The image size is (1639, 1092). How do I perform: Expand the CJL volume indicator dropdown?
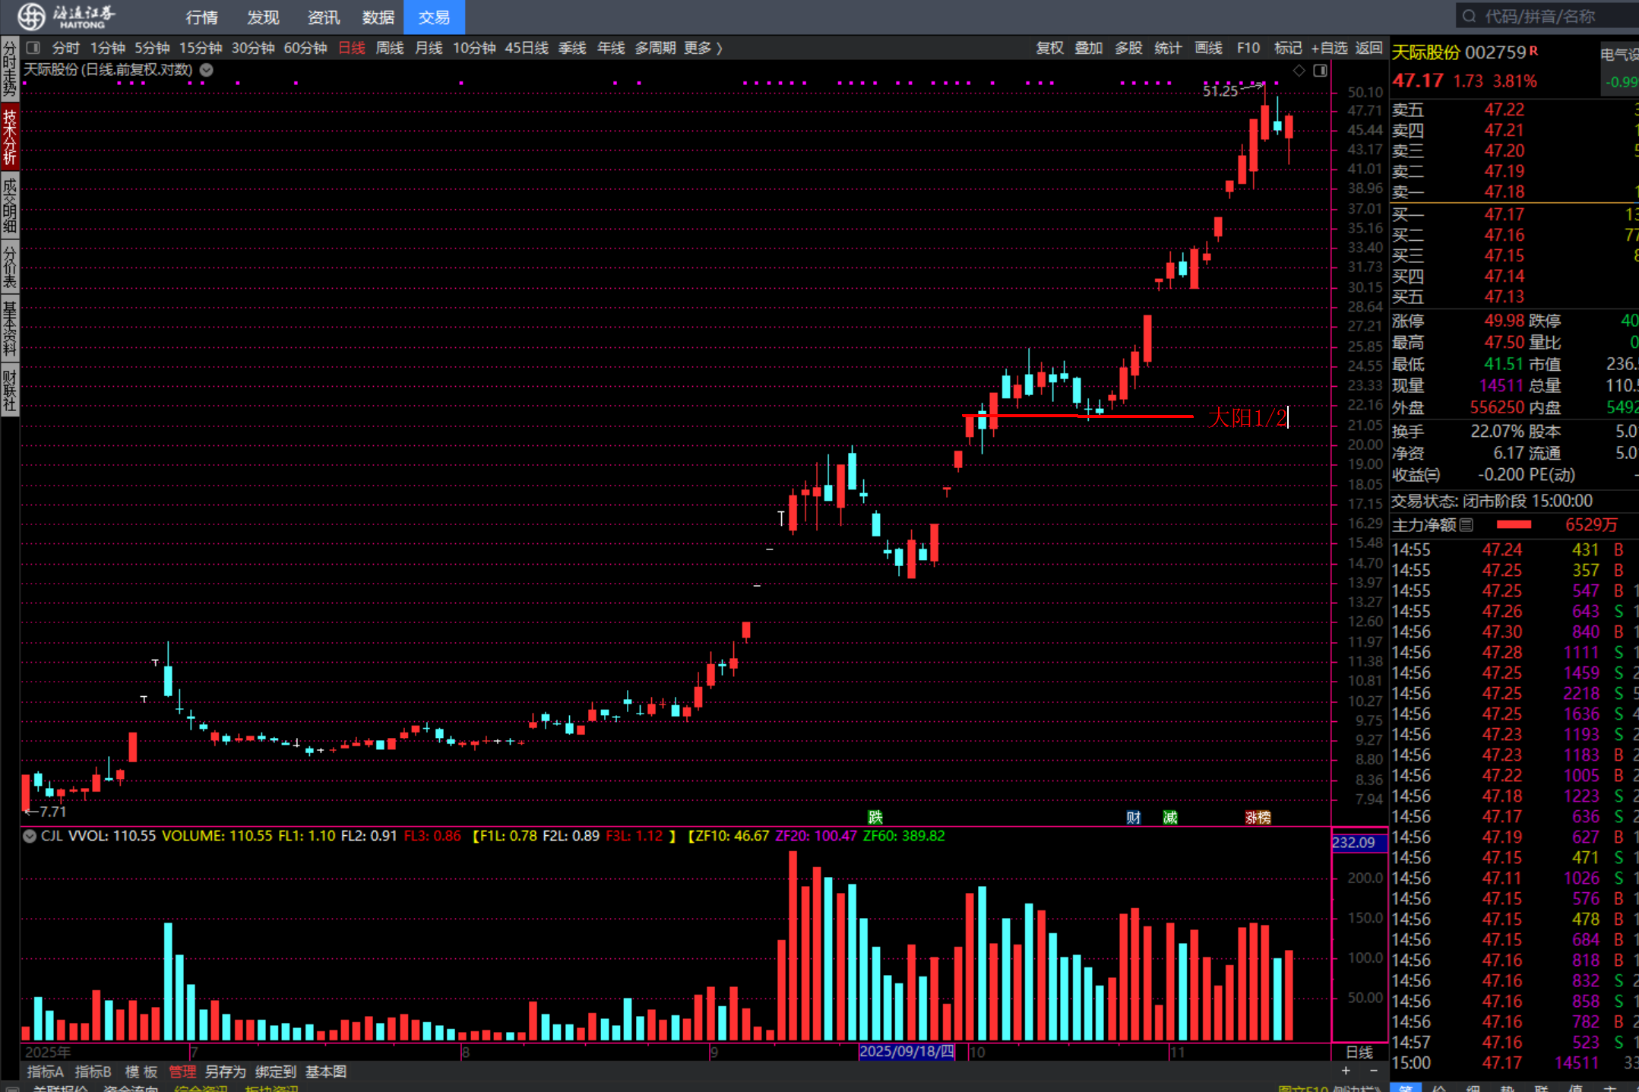(30, 836)
